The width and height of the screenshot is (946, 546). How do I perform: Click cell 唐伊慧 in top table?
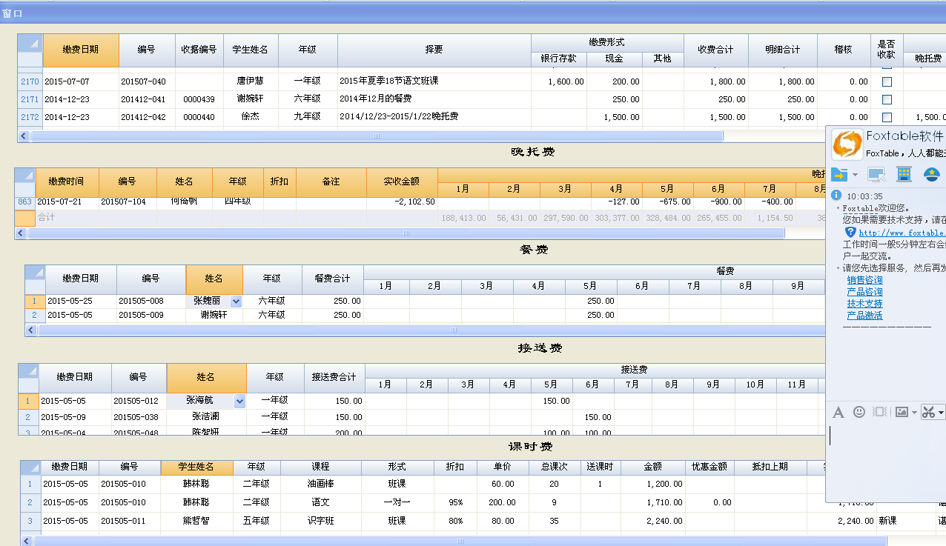click(251, 81)
